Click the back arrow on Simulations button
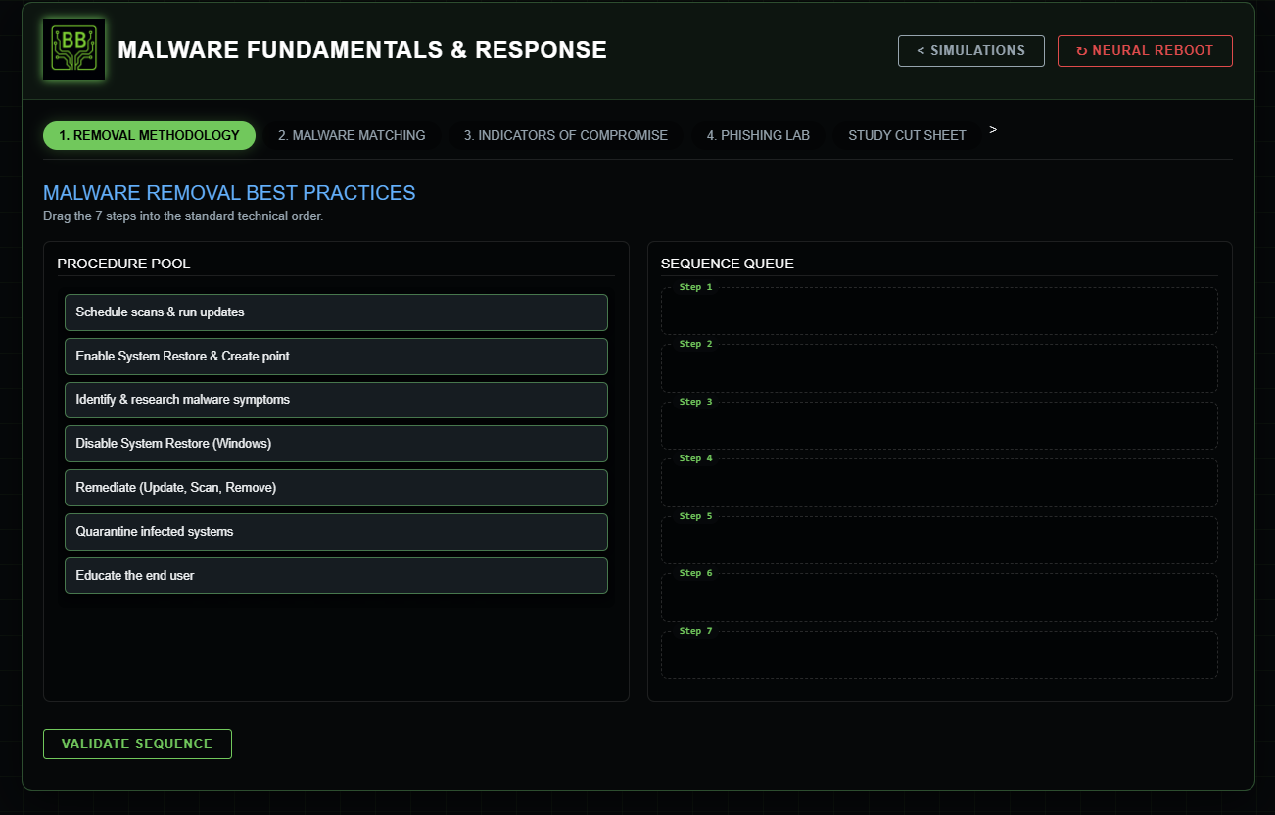 point(920,50)
